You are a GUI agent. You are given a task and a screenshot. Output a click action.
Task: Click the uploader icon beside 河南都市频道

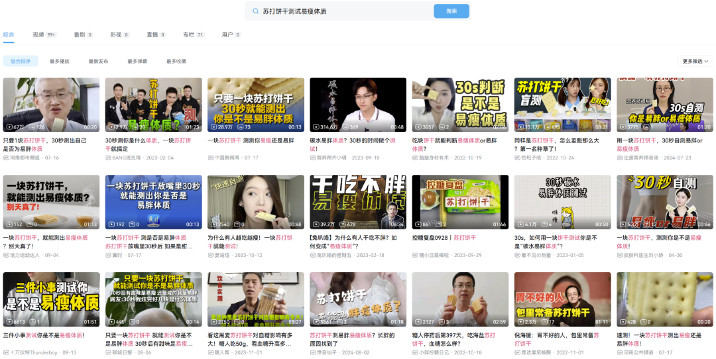click(x=5, y=158)
